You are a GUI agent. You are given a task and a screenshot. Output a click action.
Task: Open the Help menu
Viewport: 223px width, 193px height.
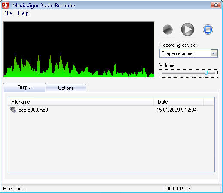pyautogui.click(x=23, y=13)
